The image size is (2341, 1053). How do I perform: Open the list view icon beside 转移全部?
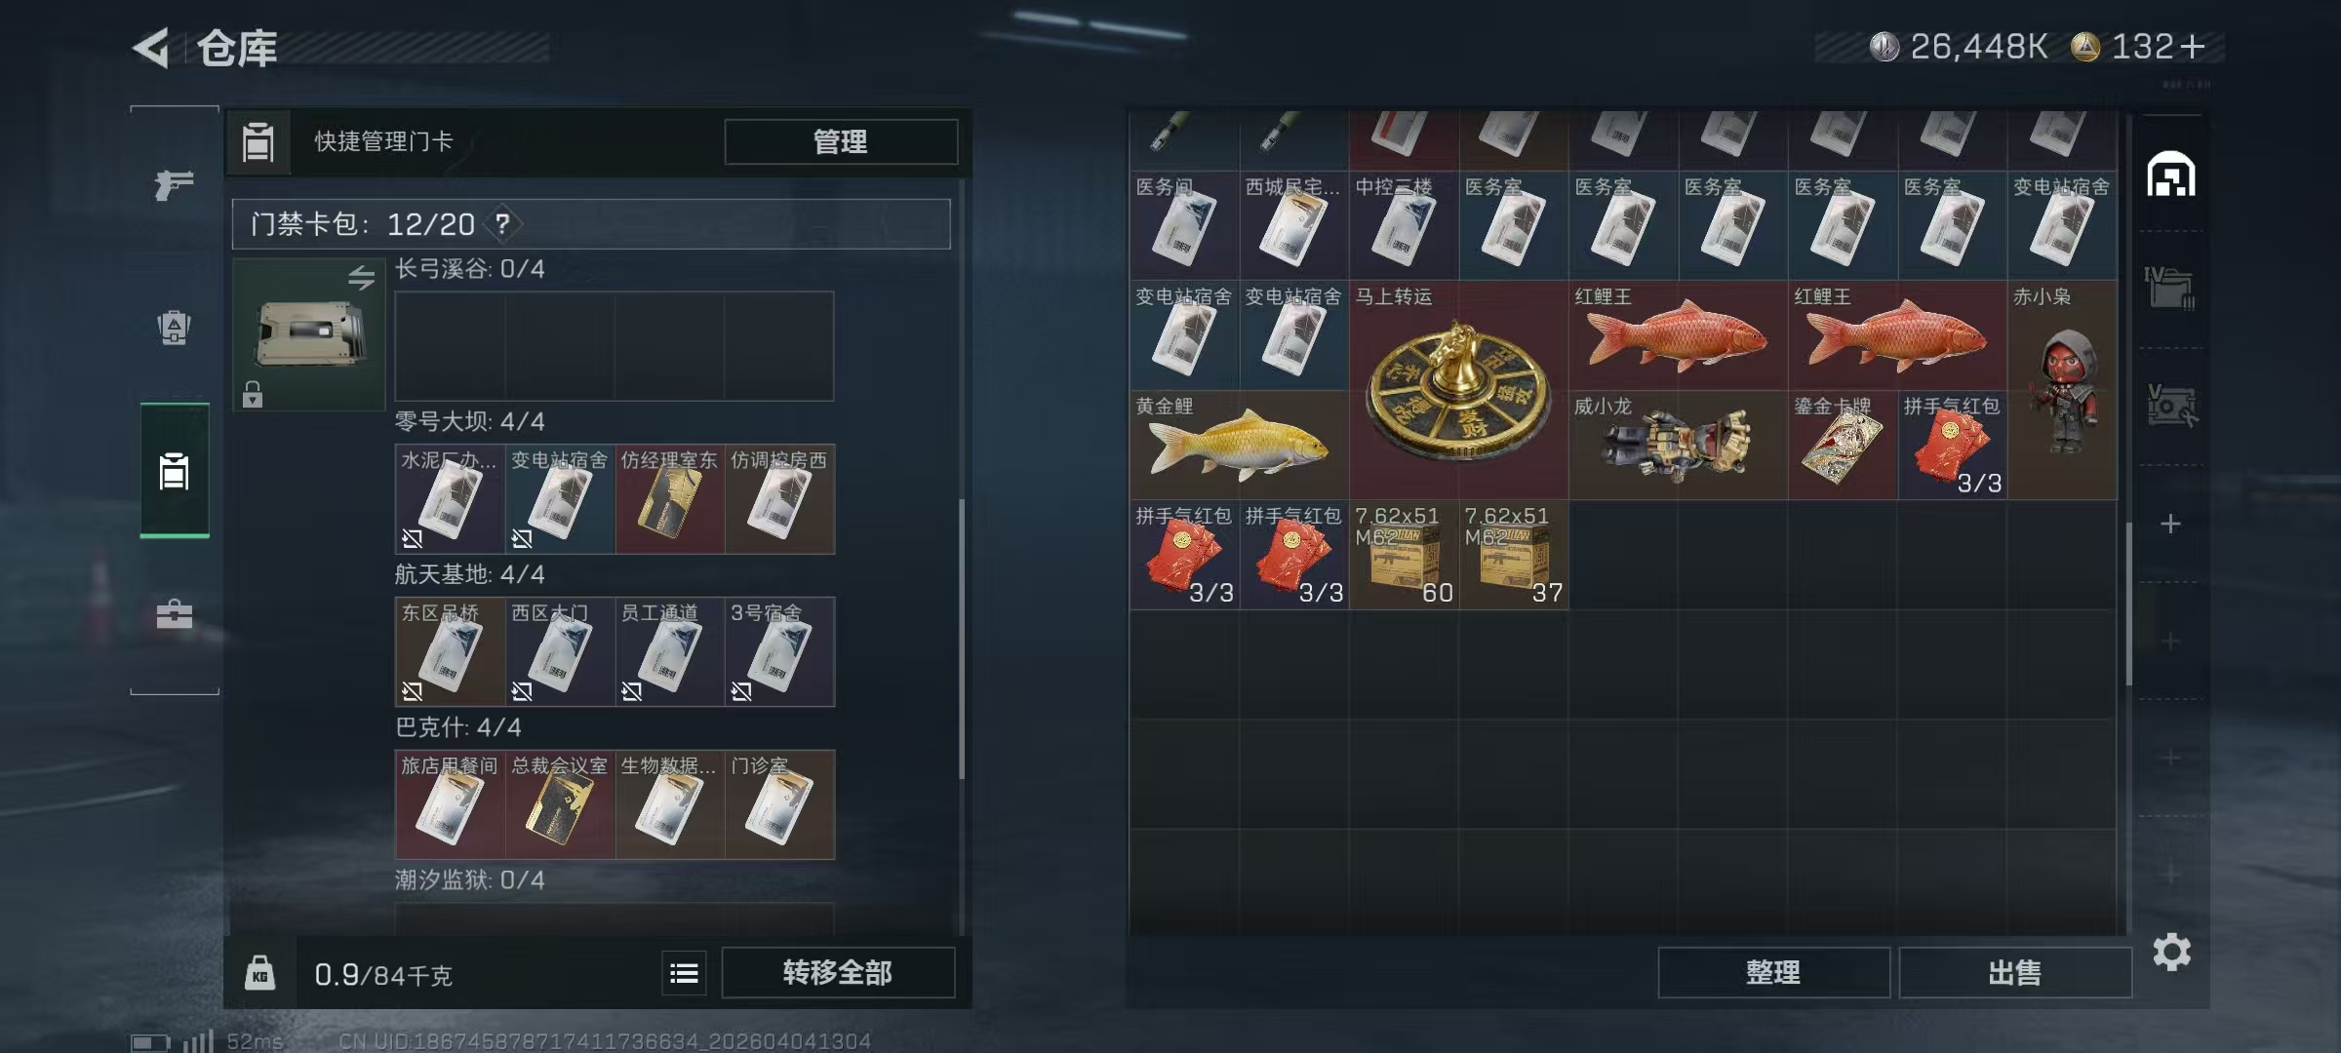pyautogui.click(x=684, y=972)
